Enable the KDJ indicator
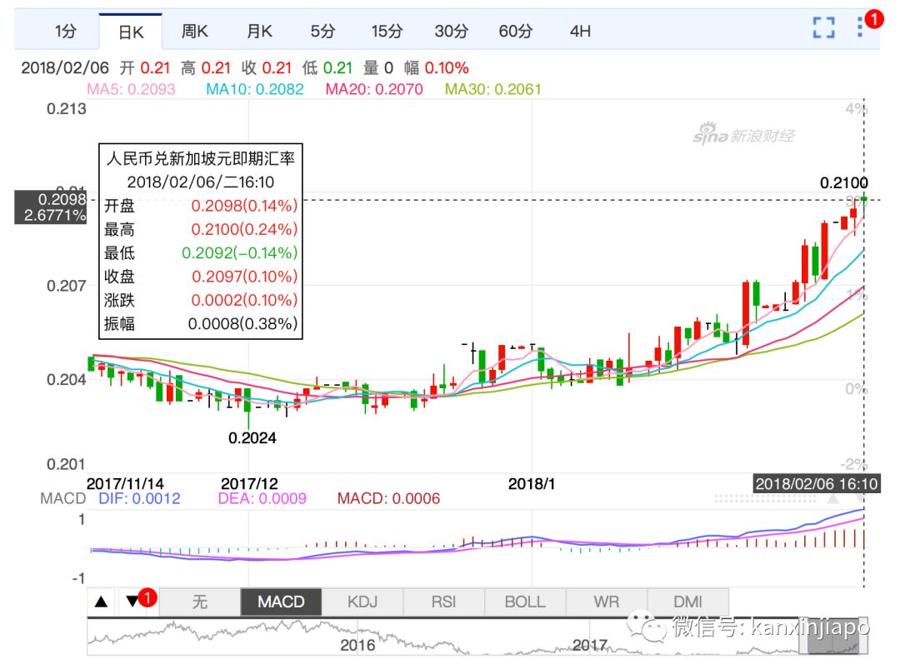 point(362,602)
